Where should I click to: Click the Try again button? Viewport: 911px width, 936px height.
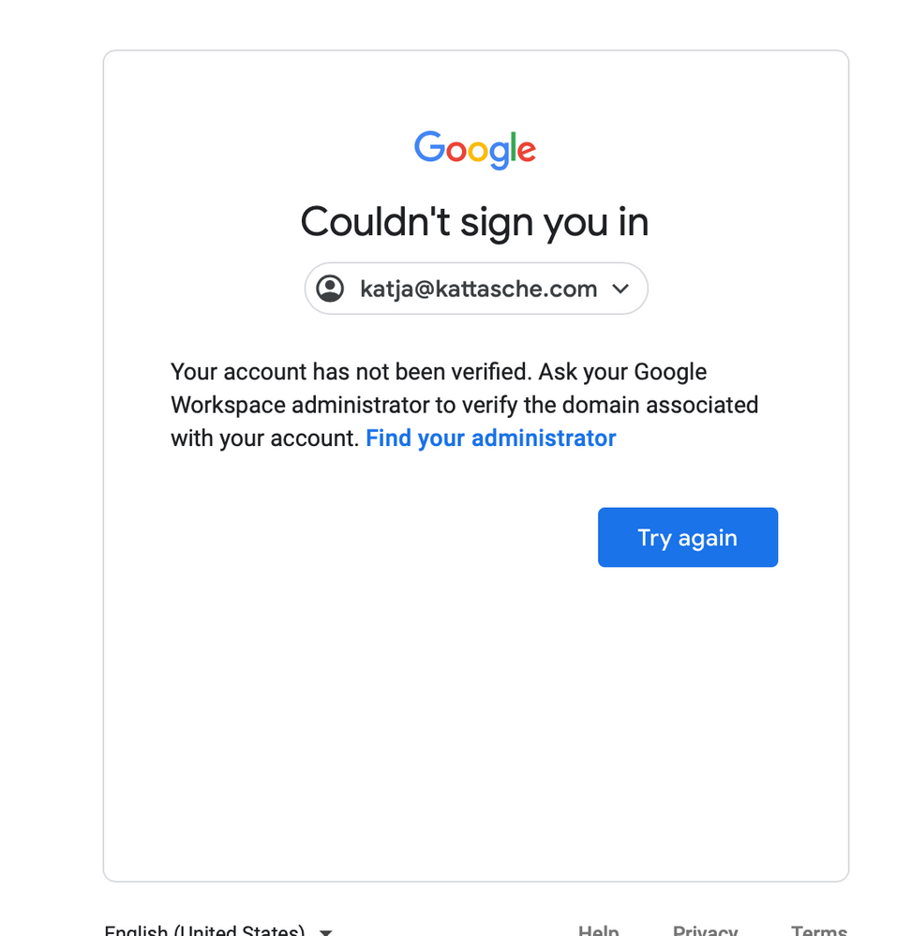[x=688, y=537]
